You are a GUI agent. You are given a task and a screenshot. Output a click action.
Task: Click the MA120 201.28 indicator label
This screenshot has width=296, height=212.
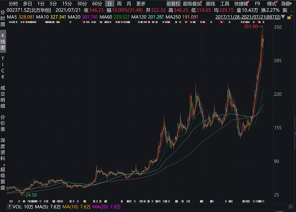tap(147, 17)
